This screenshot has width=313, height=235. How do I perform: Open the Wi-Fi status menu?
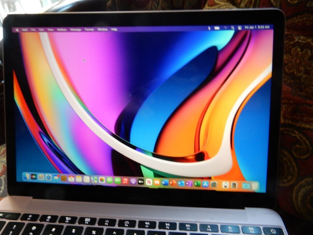point(225,28)
